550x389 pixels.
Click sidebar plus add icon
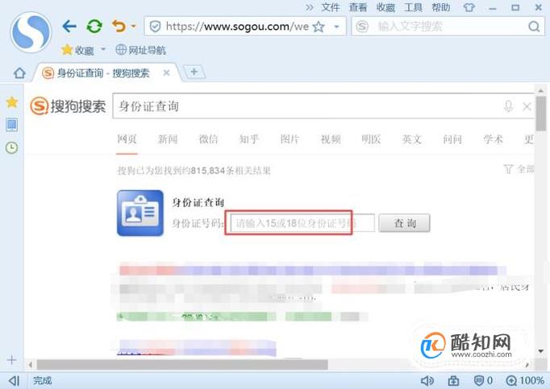[11, 360]
